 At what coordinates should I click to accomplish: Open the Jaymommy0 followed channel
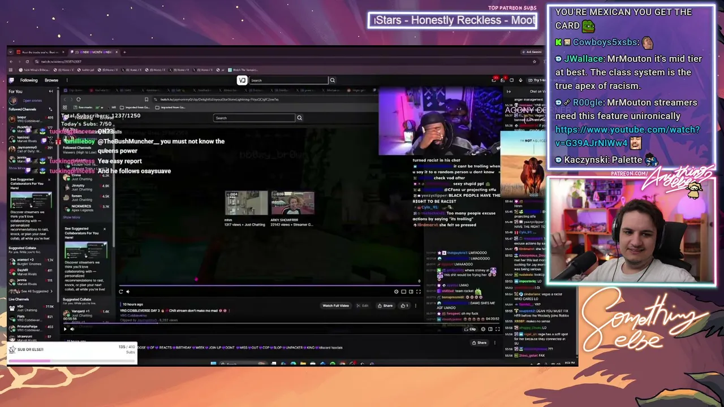[x=31, y=149]
